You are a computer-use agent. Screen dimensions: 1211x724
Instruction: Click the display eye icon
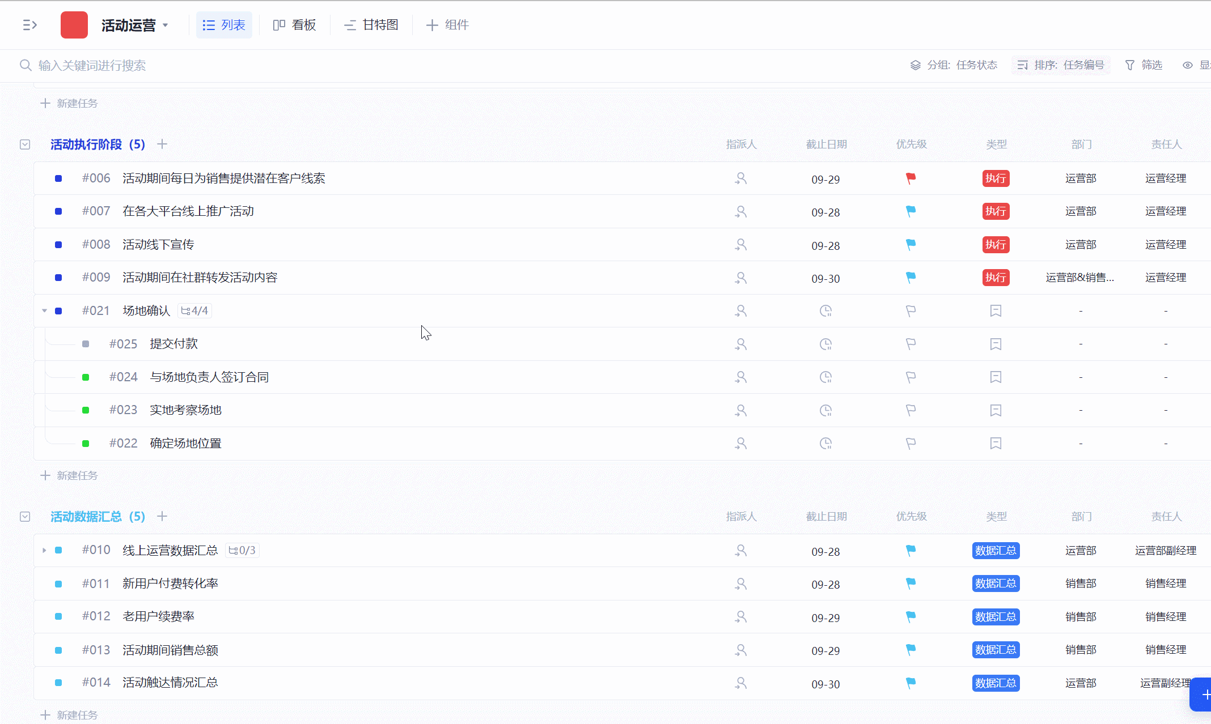pos(1187,65)
